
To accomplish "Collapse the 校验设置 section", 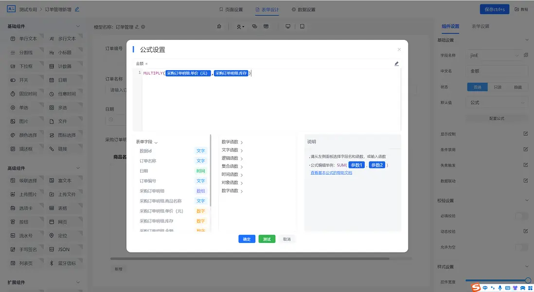I will click(x=527, y=201).
